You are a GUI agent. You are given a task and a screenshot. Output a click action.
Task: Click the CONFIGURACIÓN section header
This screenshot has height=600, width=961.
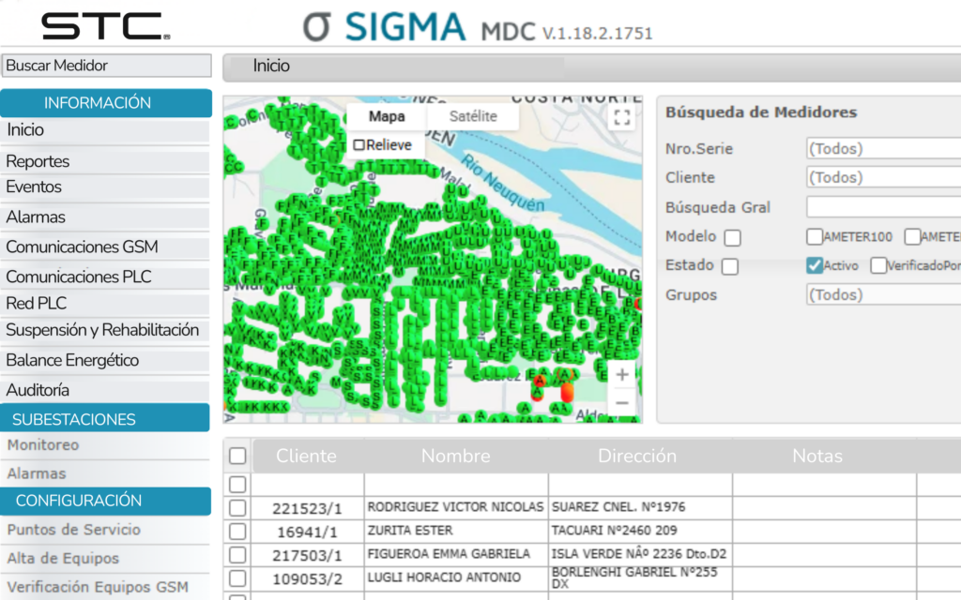(105, 501)
